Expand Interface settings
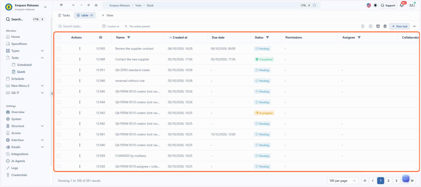 (42, 140)
